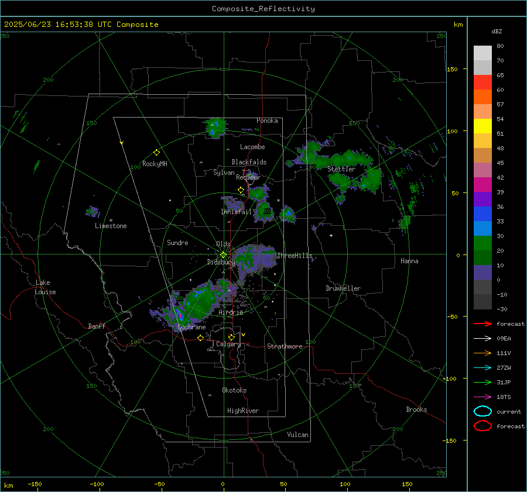This screenshot has height=492, width=527.
Task: Click the magenta 18TS arrow symbol
Action: tap(482, 397)
